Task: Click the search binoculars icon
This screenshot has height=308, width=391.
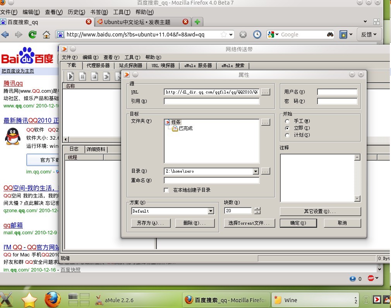Action: coord(330,35)
